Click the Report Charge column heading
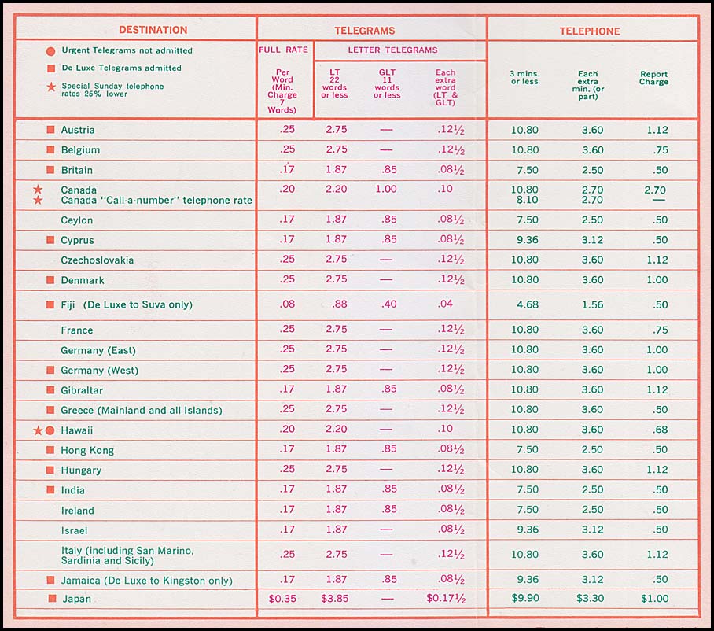This screenshot has height=631, width=714. point(653,78)
